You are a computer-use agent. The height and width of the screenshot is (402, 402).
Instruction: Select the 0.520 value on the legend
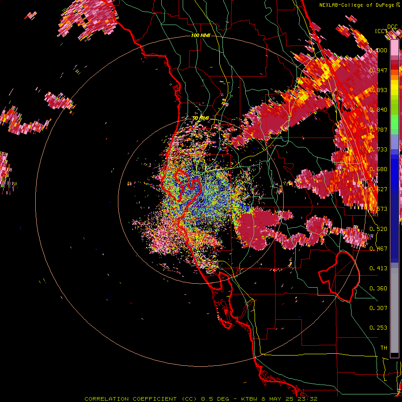(378, 229)
